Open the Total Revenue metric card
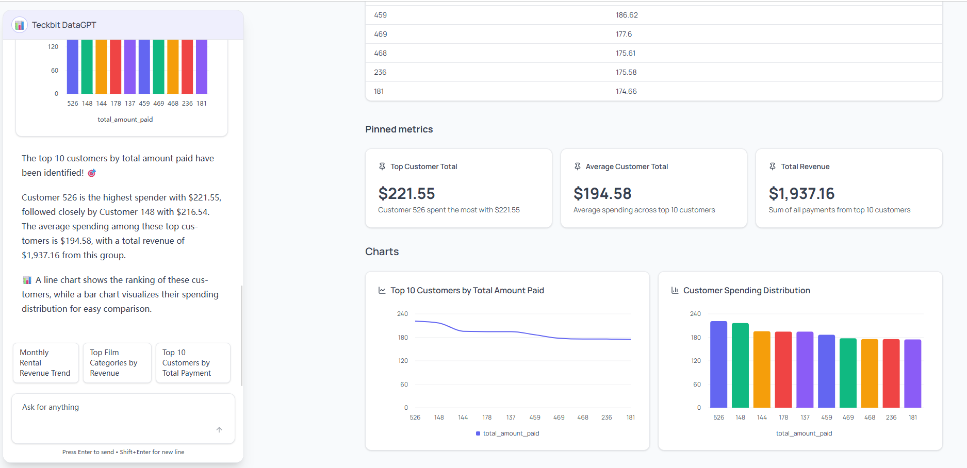 (848, 188)
